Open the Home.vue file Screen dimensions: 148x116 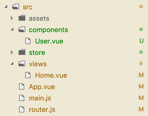[x=51, y=75]
